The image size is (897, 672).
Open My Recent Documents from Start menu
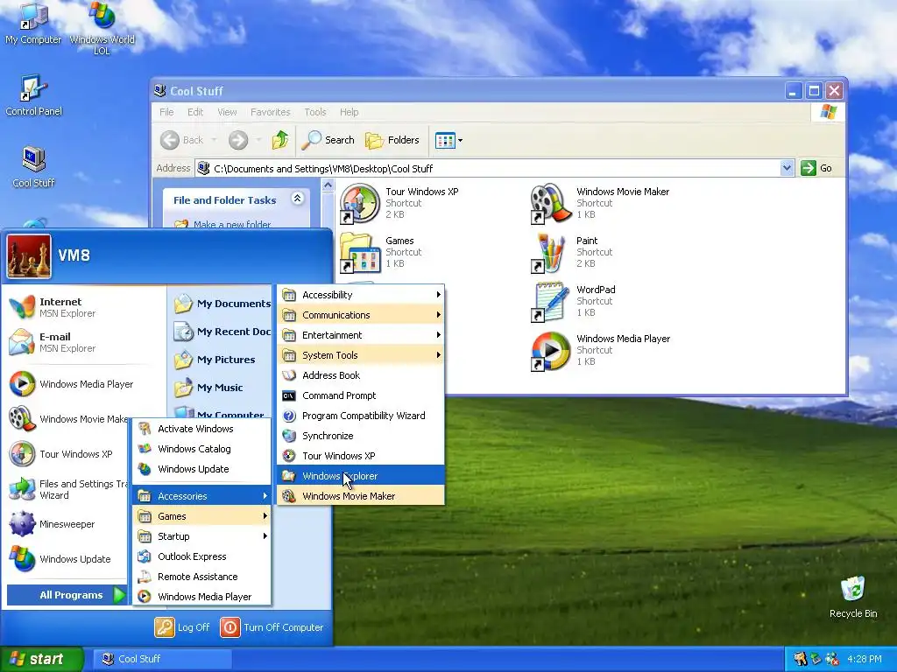coord(222,332)
